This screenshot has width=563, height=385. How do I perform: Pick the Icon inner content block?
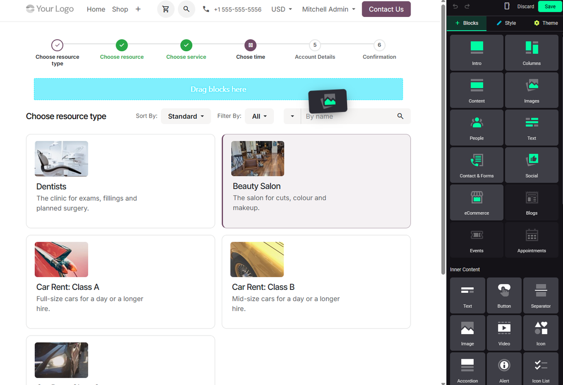click(x=541, y=333)
